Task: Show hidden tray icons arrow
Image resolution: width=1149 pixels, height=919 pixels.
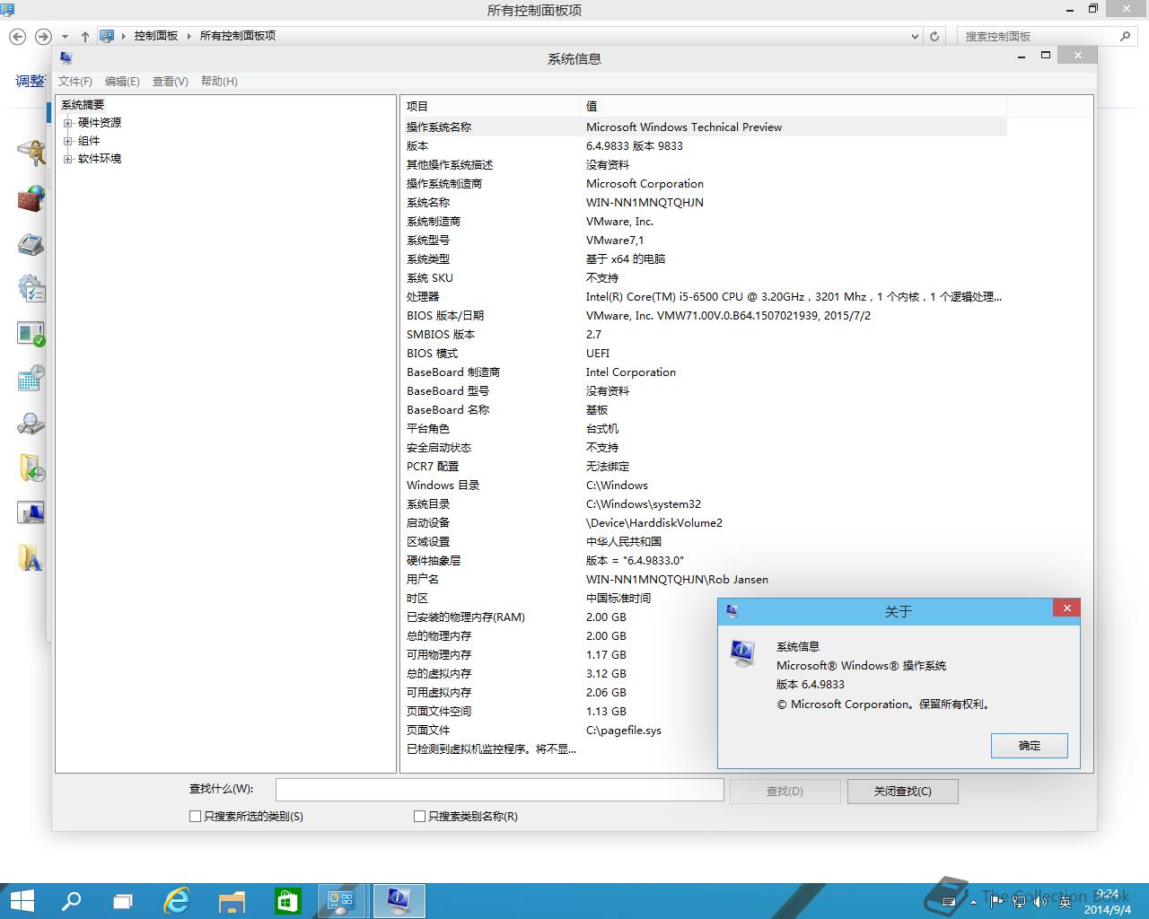Action: (974, 902)
